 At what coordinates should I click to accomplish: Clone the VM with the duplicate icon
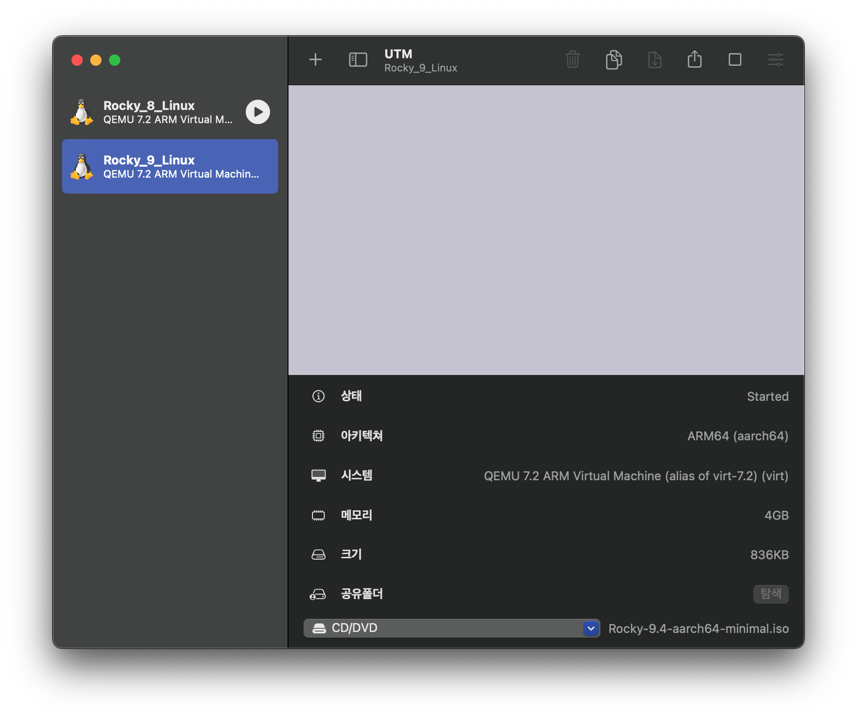click(x=614, y=60)
